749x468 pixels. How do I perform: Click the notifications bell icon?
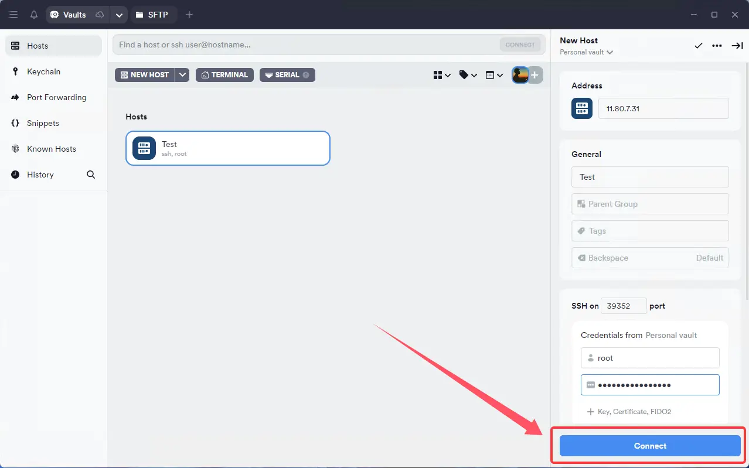(x=33, y=15)
